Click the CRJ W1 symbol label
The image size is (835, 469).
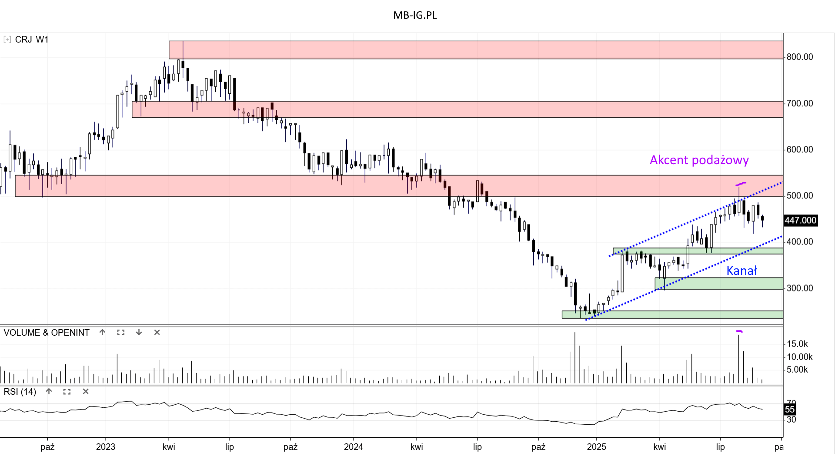32,40
